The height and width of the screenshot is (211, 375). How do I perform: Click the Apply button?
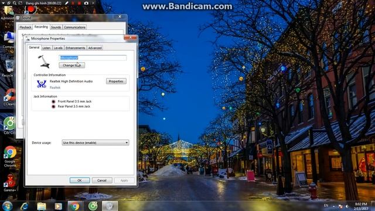pyautogui.click(x=124, y=181)
